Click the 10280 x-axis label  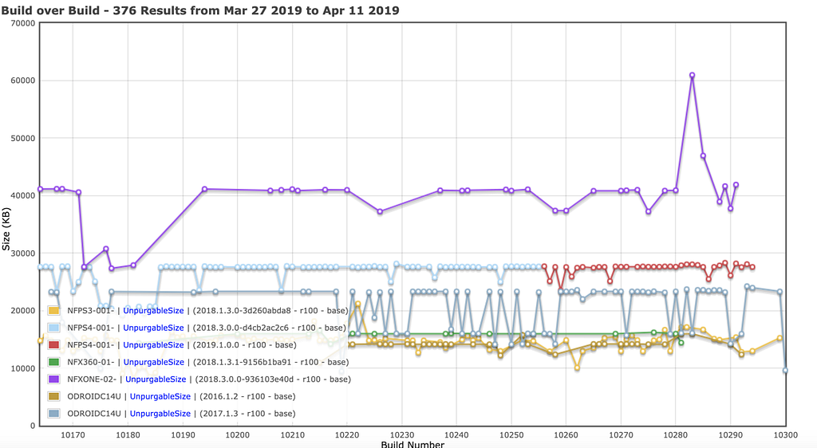675,434
